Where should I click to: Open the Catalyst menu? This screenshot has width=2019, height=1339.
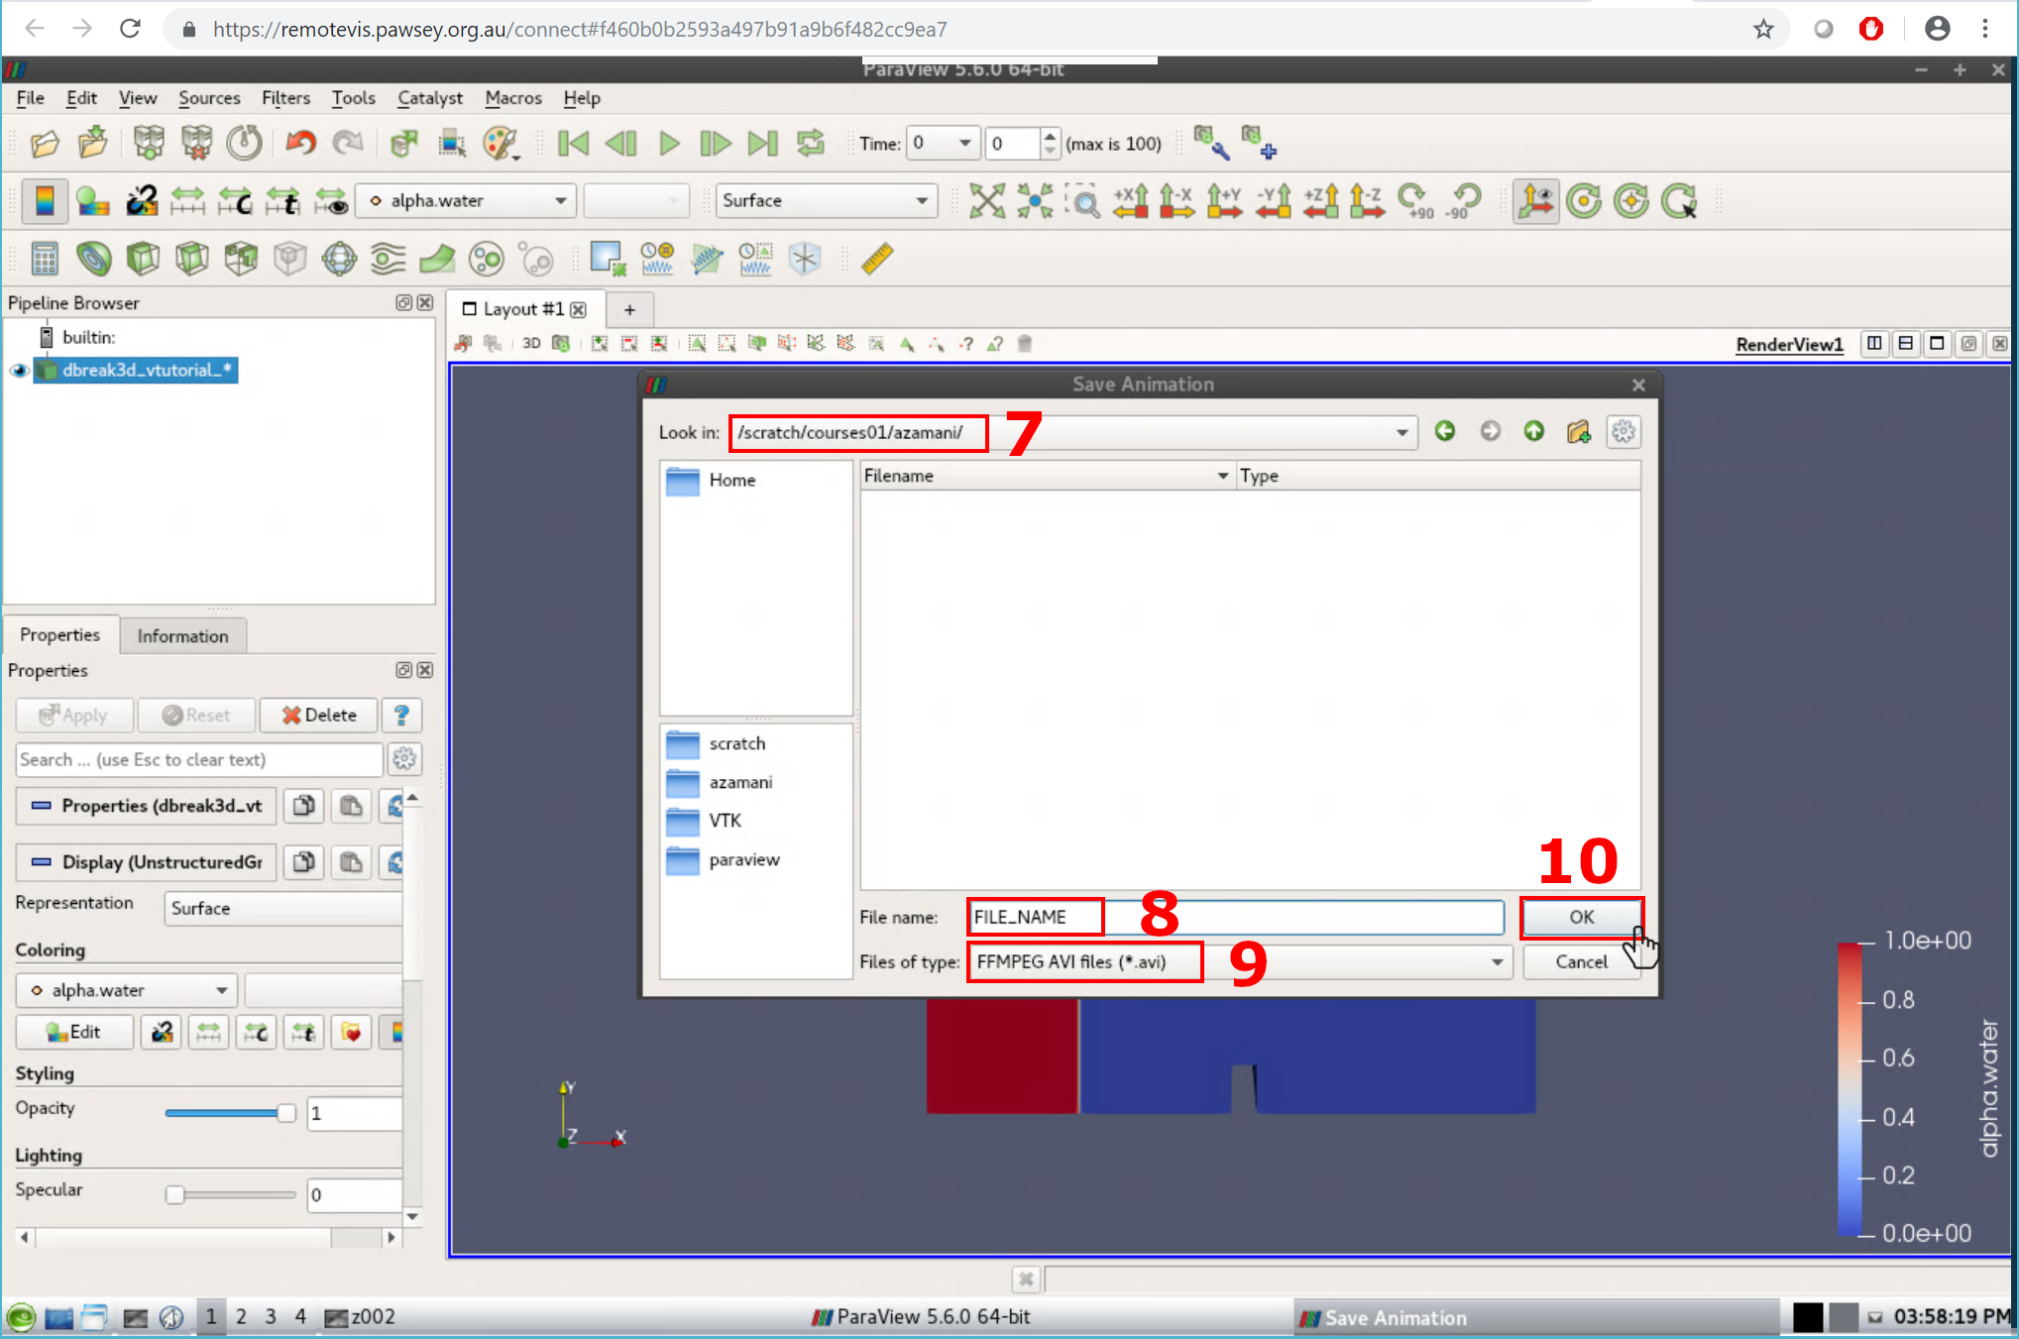click(x=429, y=98)
